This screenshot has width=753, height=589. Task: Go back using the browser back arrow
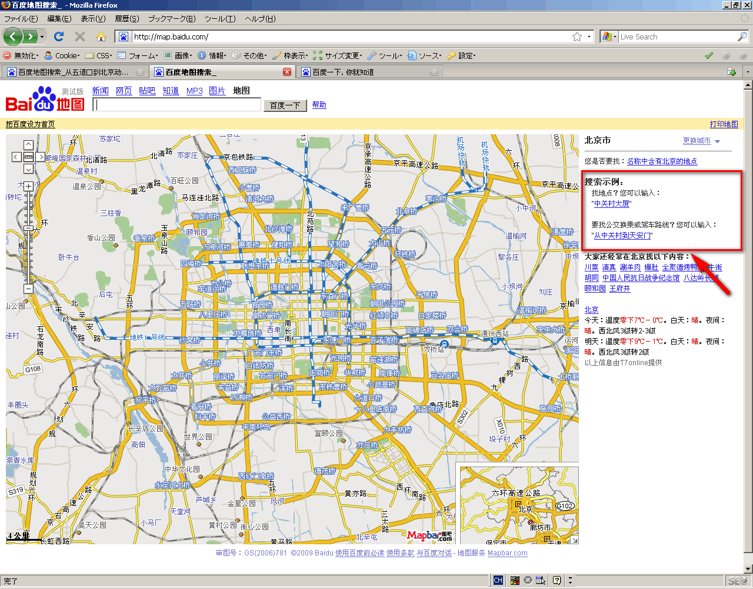tap(13, 37)
